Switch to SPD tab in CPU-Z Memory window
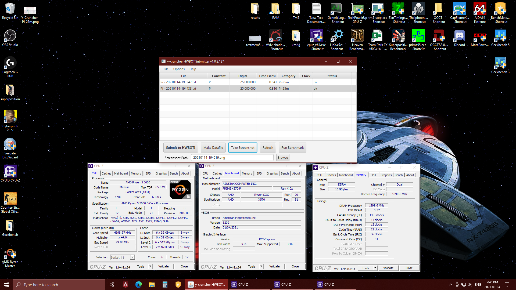 tap(373, 175)
